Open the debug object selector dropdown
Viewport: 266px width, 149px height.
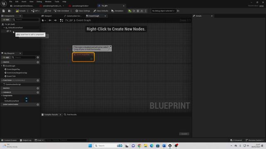[x=163, y=11]
